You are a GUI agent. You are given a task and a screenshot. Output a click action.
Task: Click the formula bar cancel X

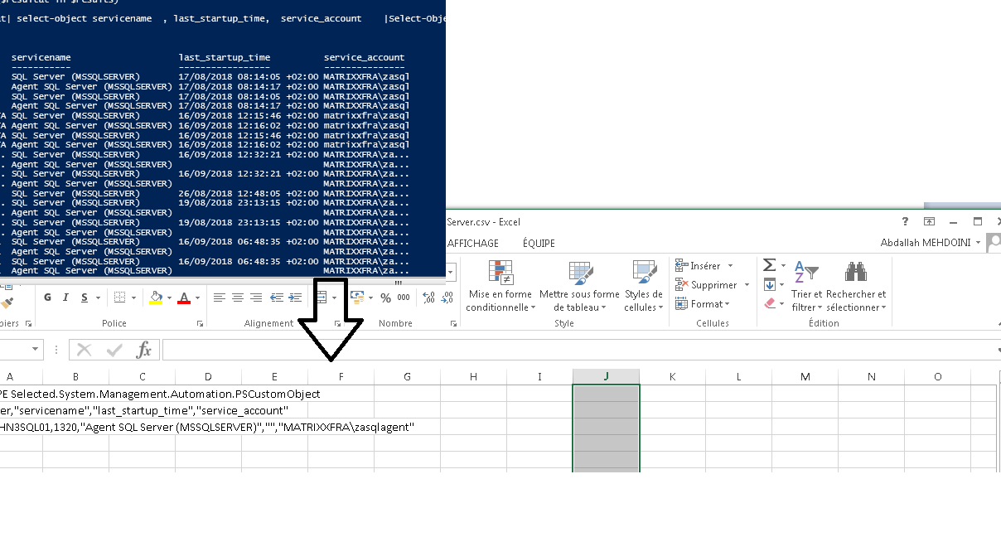[84, 350]
